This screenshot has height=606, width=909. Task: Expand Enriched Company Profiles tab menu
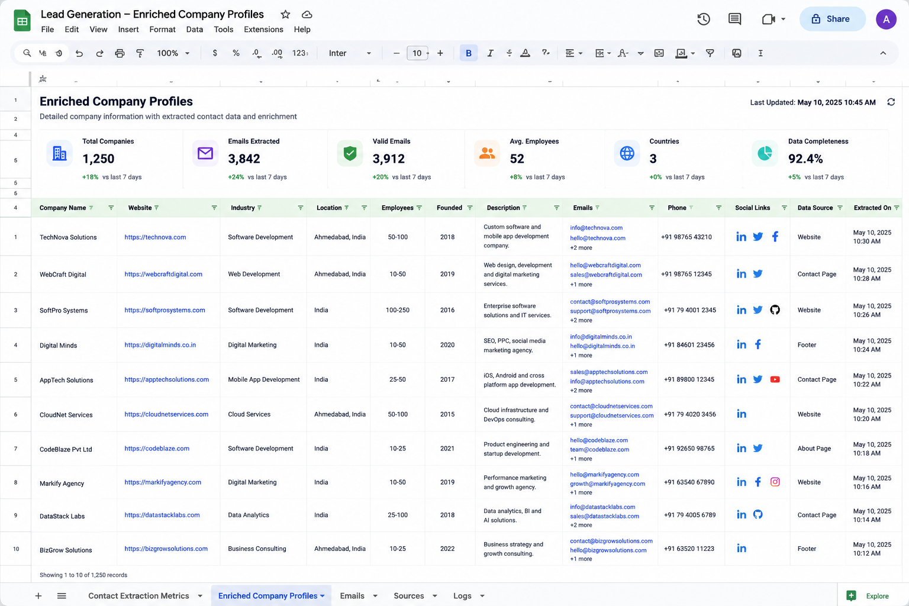322,596
